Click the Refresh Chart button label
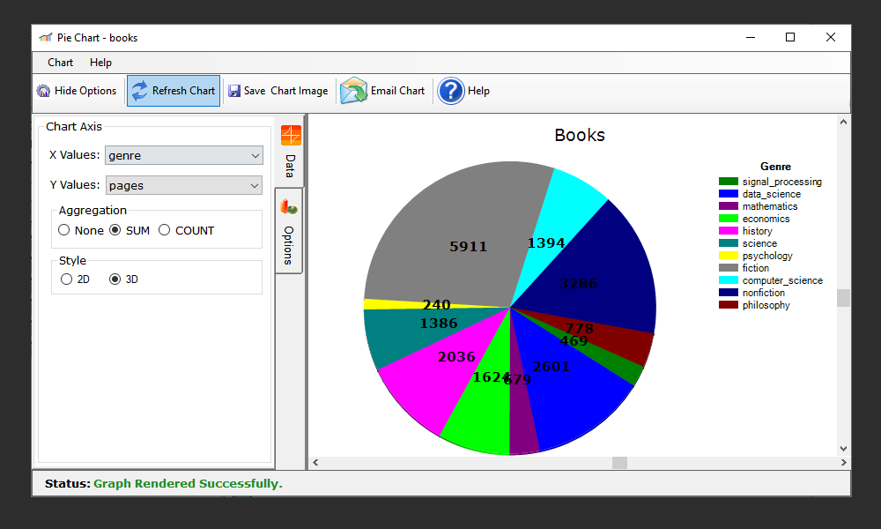The width and height of the screenshot is (881, 529). (183, 91)
